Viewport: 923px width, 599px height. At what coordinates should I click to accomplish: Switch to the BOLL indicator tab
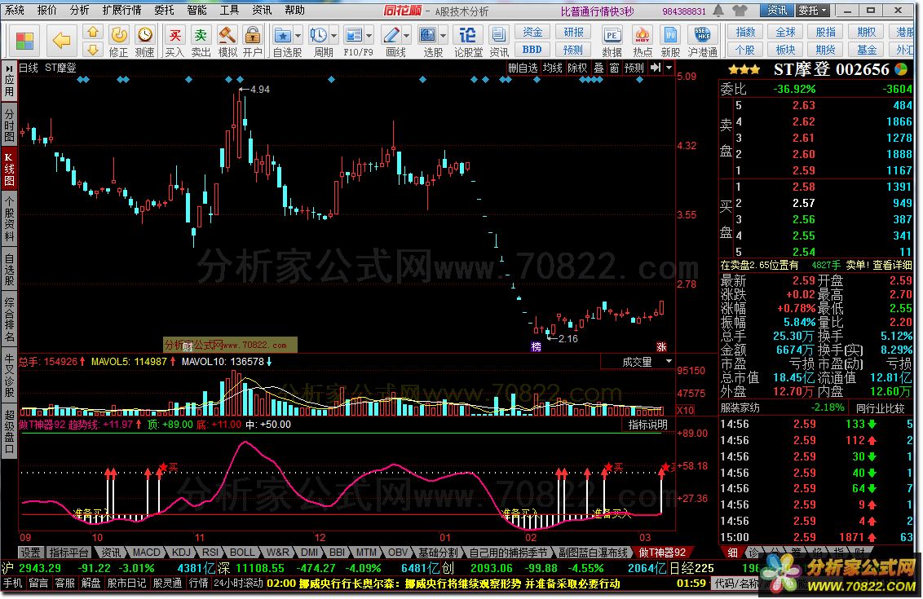pyautogui.click(x=242, y=553)
